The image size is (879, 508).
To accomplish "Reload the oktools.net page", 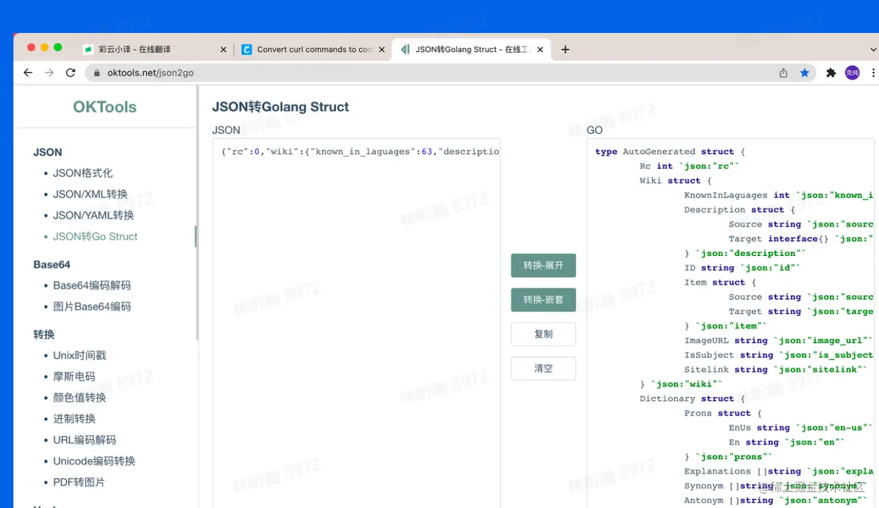I will (x=71, y=73).
